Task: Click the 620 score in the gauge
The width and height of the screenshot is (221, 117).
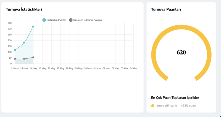Action: 181,52
